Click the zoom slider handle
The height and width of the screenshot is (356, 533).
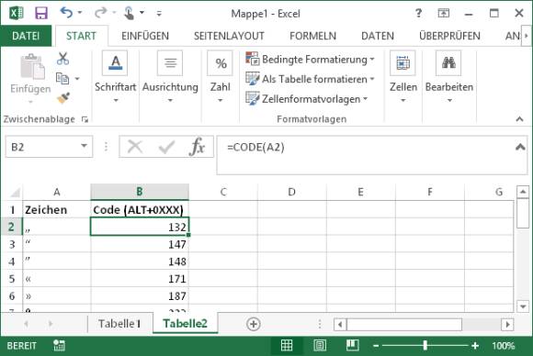(x=425, y=346)
